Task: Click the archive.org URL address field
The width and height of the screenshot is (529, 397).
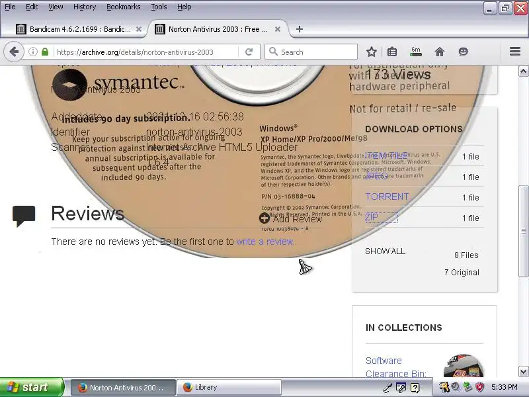Action: click(135, 52)
